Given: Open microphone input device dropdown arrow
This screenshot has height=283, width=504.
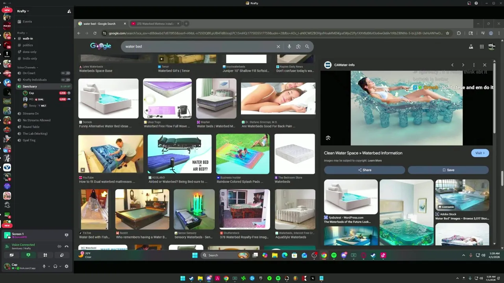Looking at the screenshot, I should tap(49, 266).
